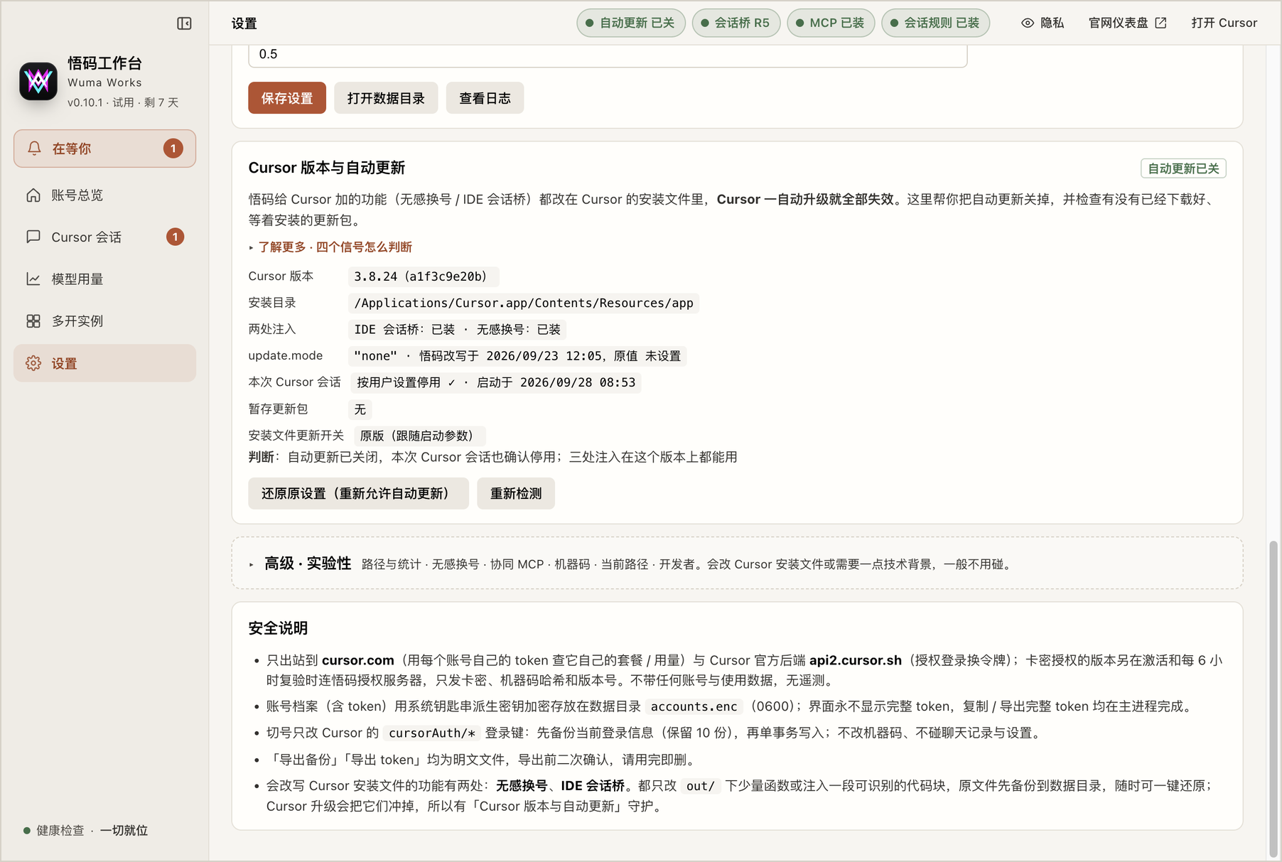The width and height of the screenshot is (1282, 862).
Task: Click the out/ code text
Action: [x=700, y=785]
